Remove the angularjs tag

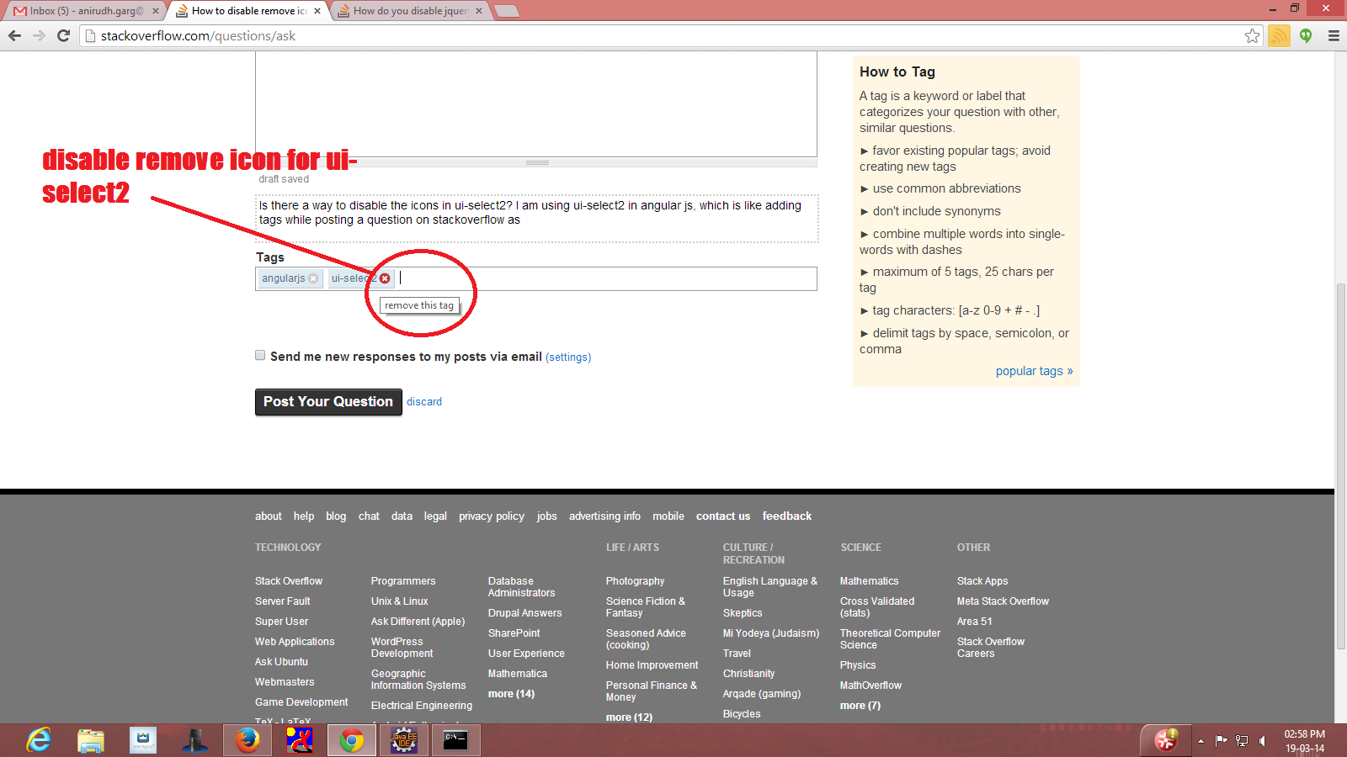(313, 278)
